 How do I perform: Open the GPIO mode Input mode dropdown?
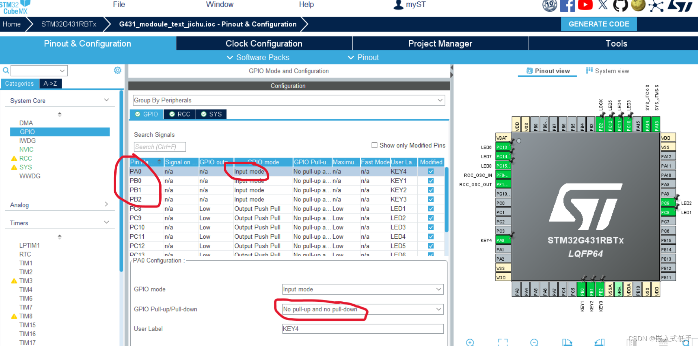pyautogui.click(x=363, y=289)
